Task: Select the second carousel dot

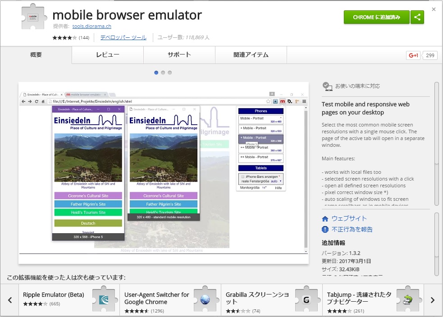Action: [163, 72]
